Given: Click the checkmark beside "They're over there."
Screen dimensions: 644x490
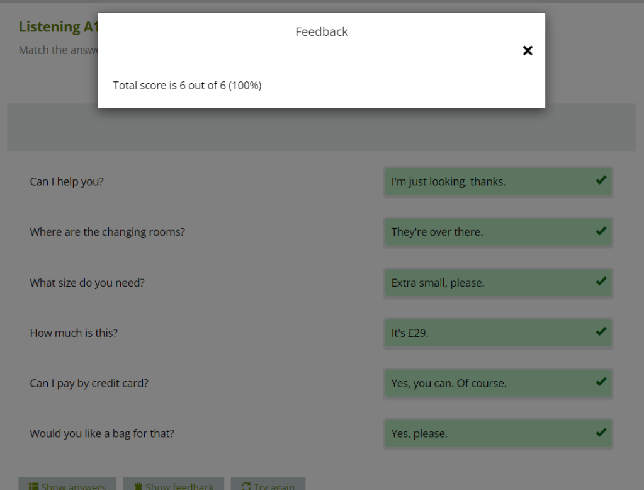Looking at the screenshot, I should (x=601, y=231).
